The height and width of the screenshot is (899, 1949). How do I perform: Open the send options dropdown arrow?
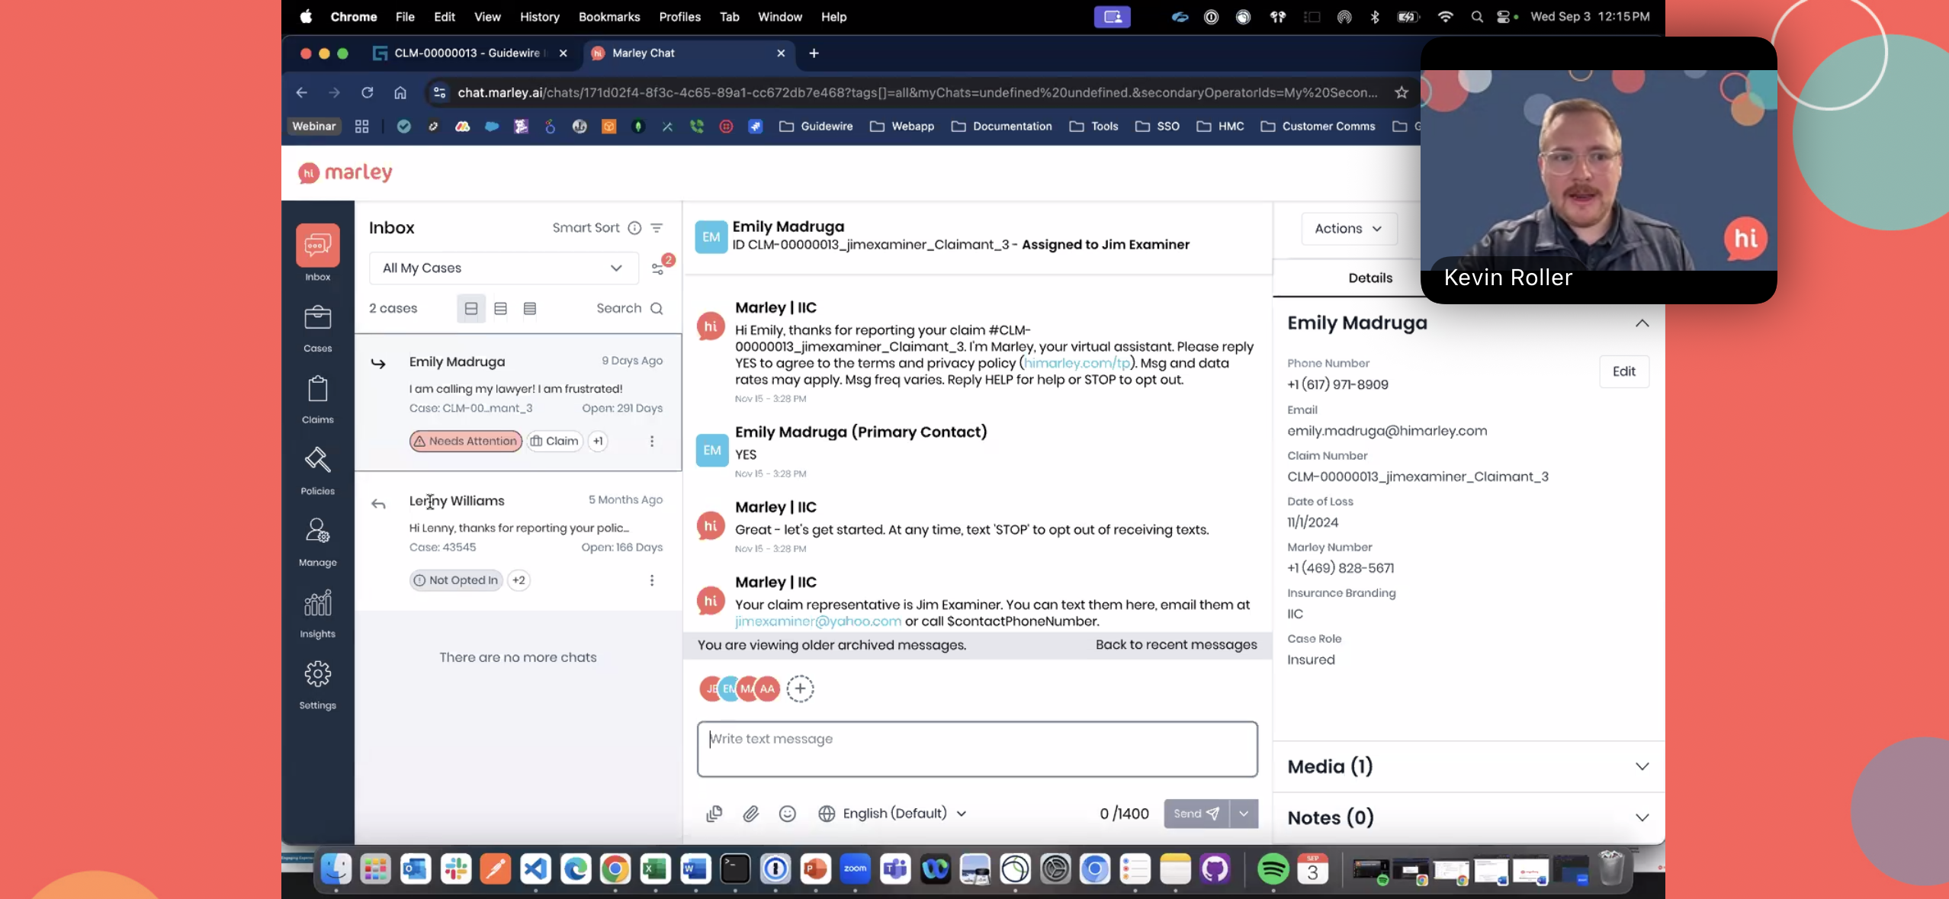(1244, 814)
